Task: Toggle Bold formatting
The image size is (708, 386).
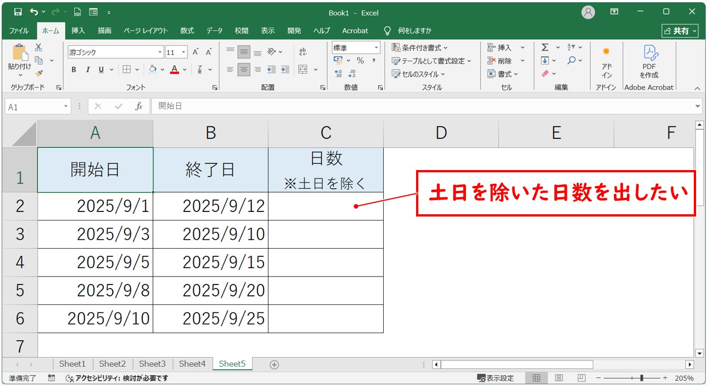Action: tap(74, 70)
